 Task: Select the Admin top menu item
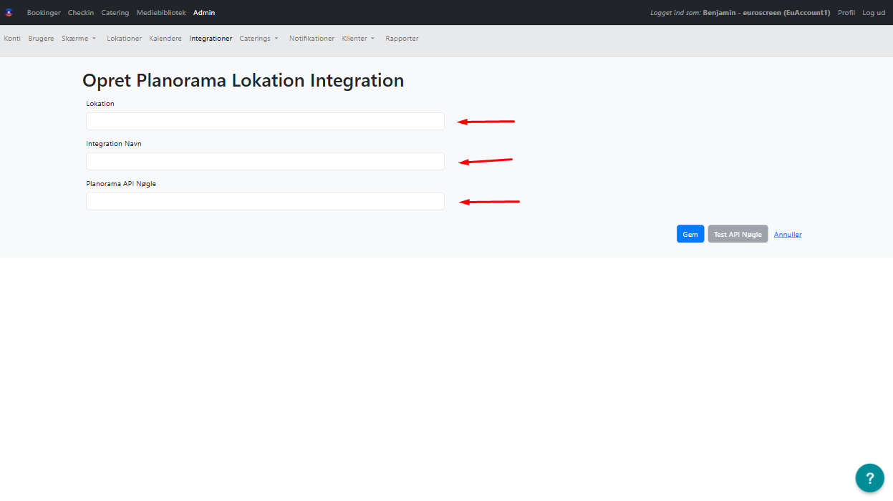click(204, 13)
